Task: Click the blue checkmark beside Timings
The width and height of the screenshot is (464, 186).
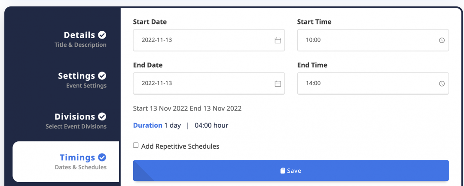Action: [x=102, y=157]
